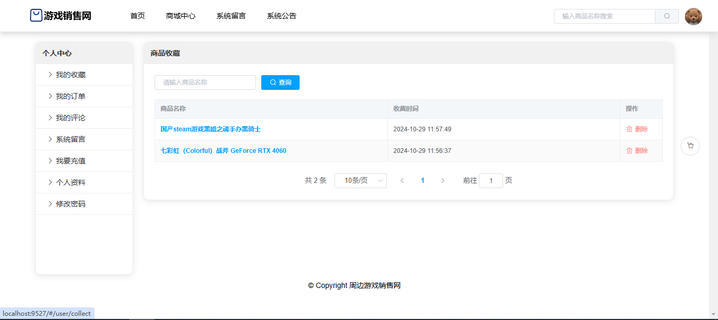The image size is (718, 320).
Task: Open the 10条/页 page size dropdown
Action: point(360,181)
